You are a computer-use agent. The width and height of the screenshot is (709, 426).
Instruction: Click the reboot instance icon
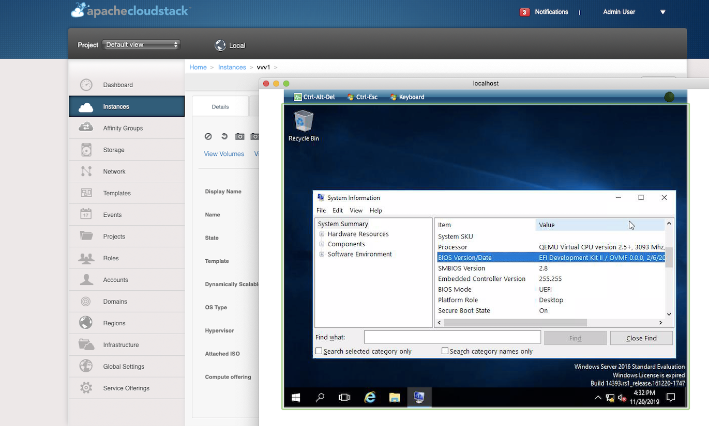(224, 136)
